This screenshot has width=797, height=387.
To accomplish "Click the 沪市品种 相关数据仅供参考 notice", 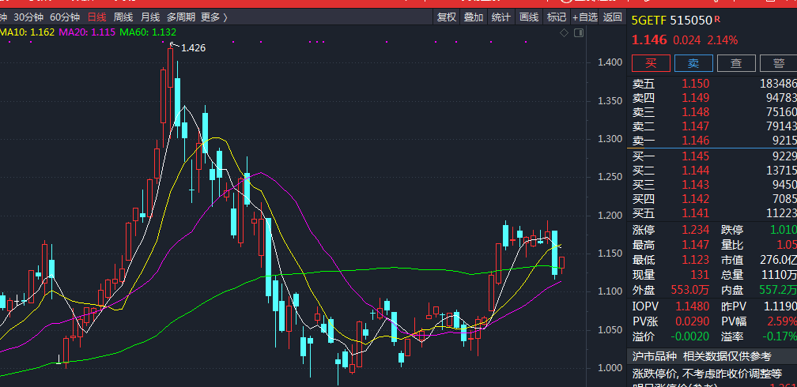I will (701, 356).
